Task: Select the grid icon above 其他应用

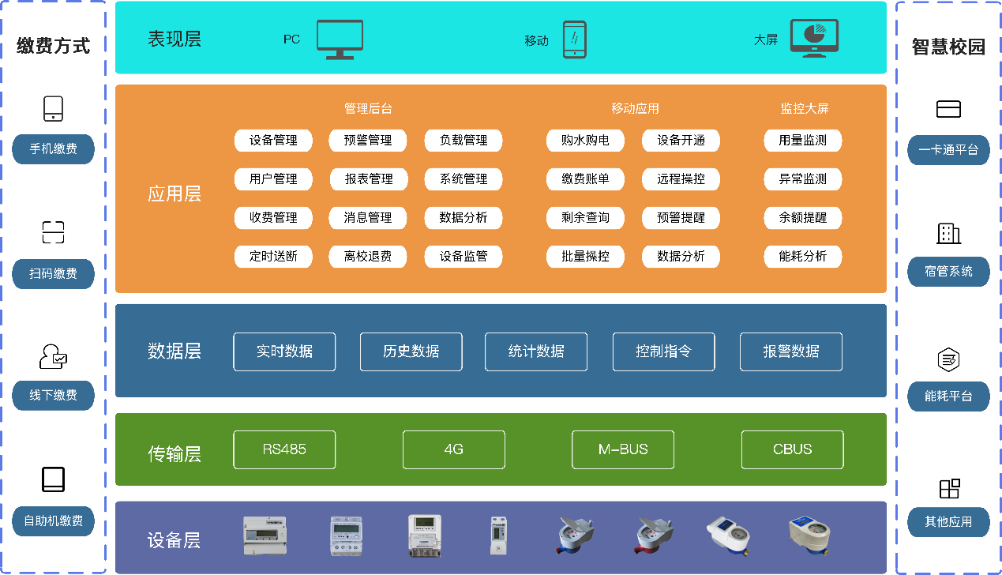Action: [949, 488]
